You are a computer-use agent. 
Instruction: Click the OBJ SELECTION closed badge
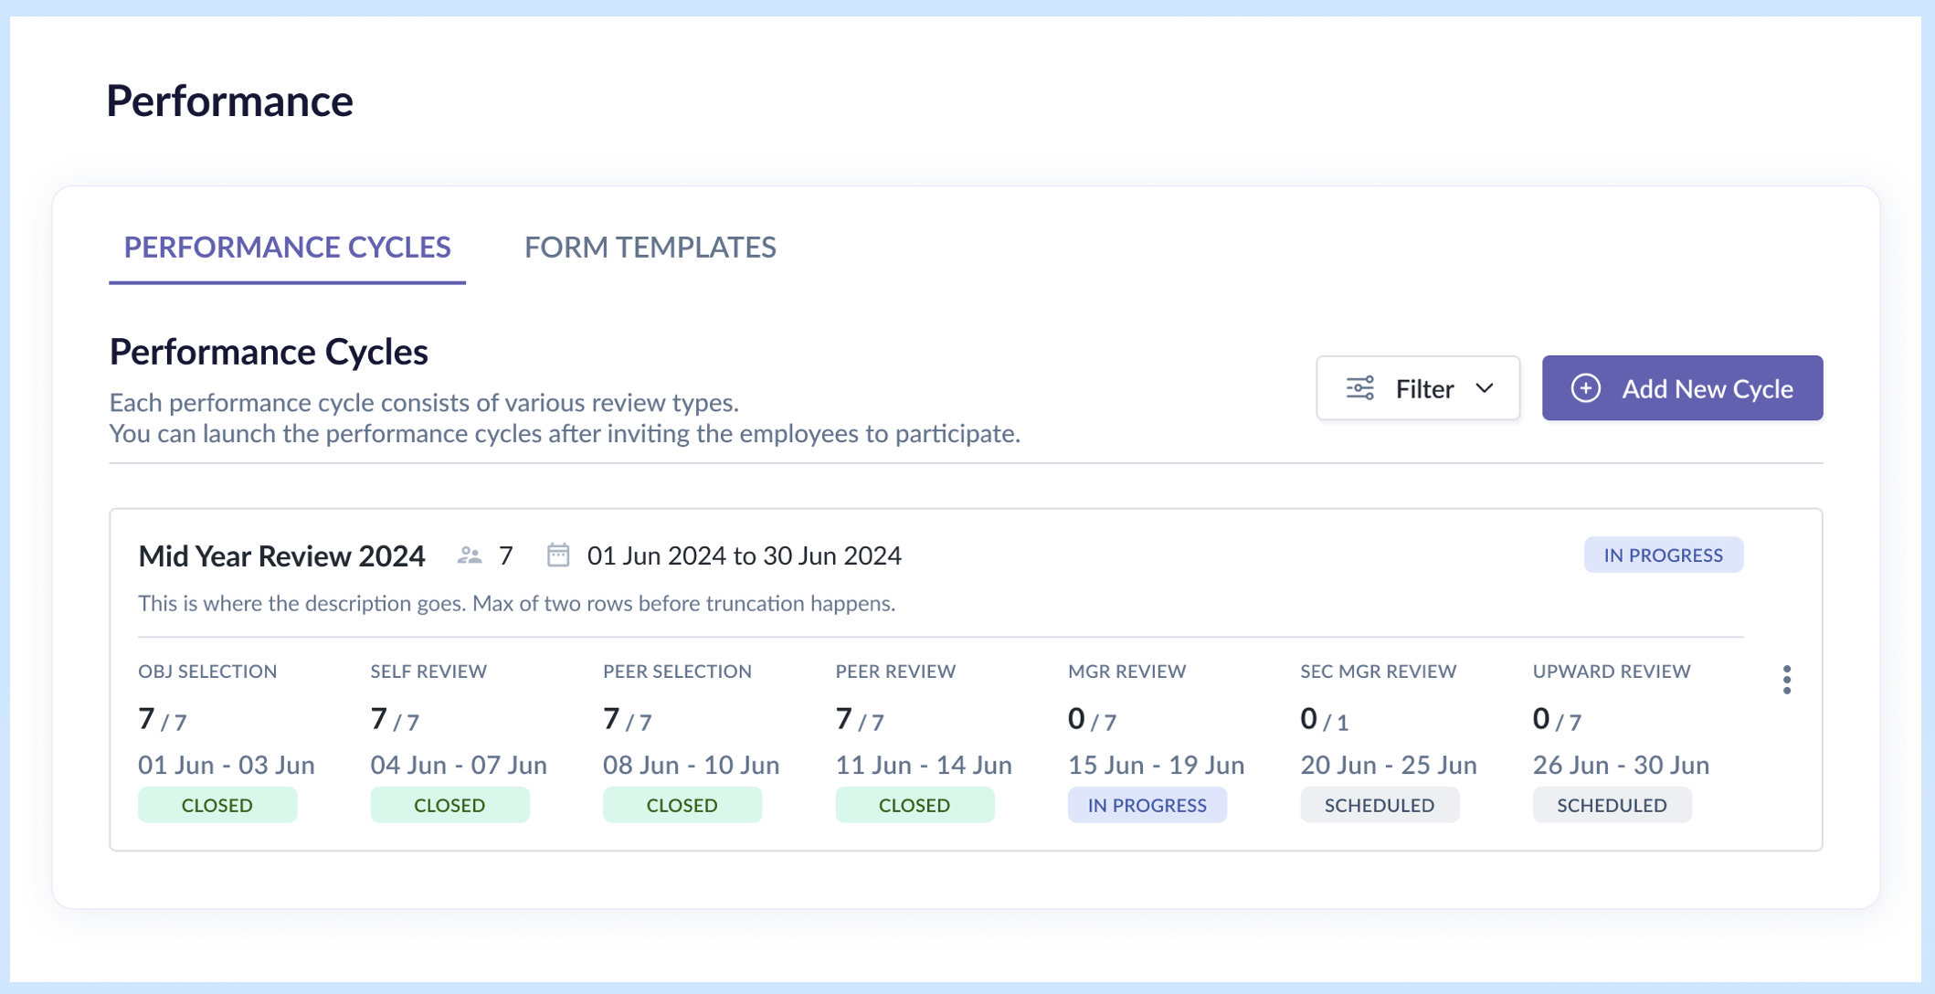pyautogui.click(x=217, y=805)
